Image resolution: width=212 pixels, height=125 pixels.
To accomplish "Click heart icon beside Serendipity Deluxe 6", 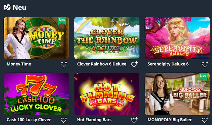I will pyautogui.click(x=205, y=64).
